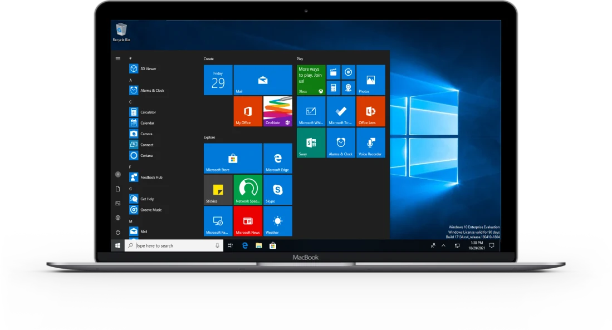Open Pictures from Start sidebar
This screenshot has width=612, height=330.
click(x=118, y=203)
